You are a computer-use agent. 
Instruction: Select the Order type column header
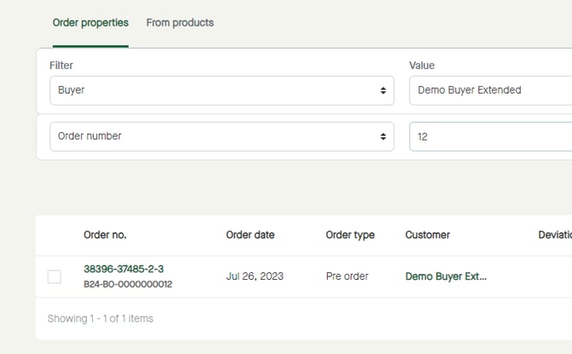350,235
